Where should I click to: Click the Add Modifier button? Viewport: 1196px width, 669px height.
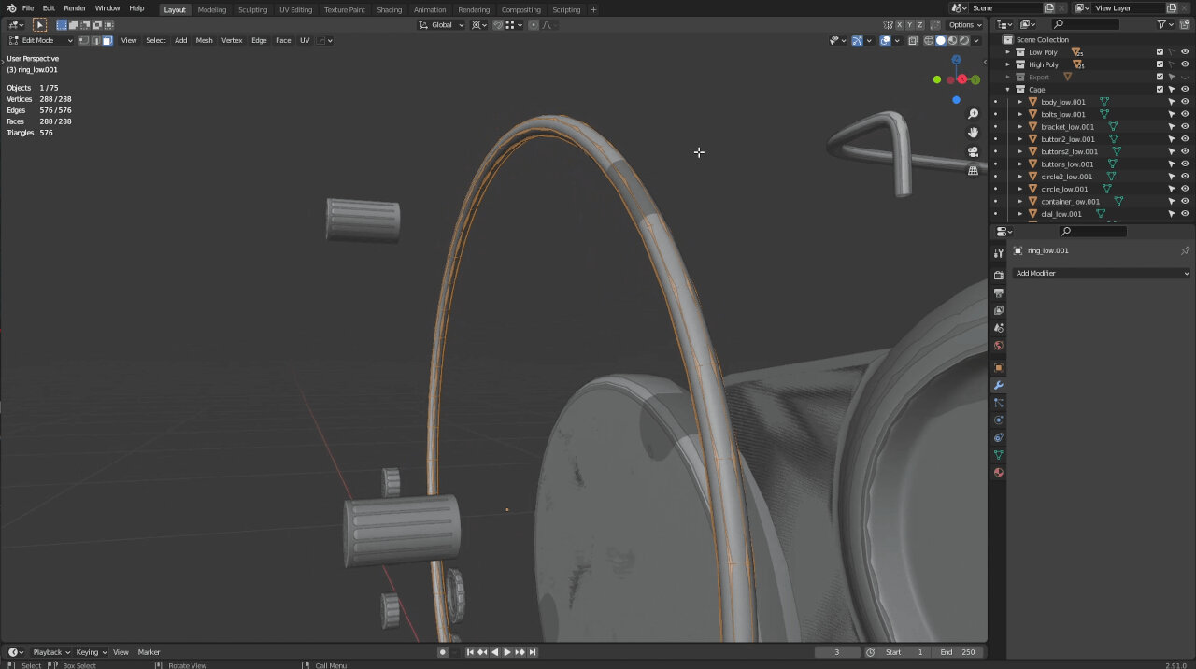click(1101, 273)
